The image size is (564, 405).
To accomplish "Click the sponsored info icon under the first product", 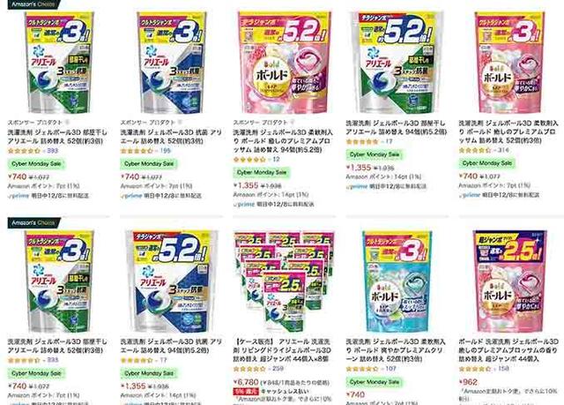I will pyautogui.click(x=67, y=123).
